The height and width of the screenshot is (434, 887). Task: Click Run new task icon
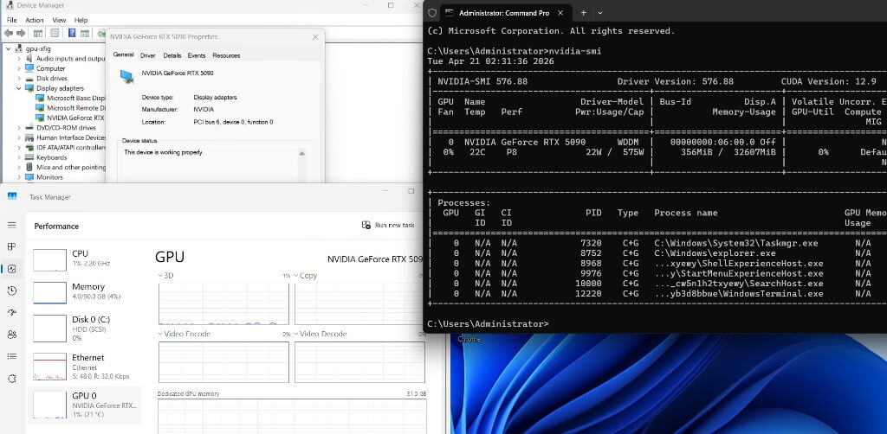tap(366, 225)
